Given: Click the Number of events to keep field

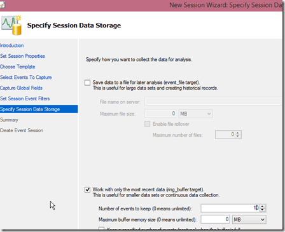Looking at the screenshot, I should point(230,208).
